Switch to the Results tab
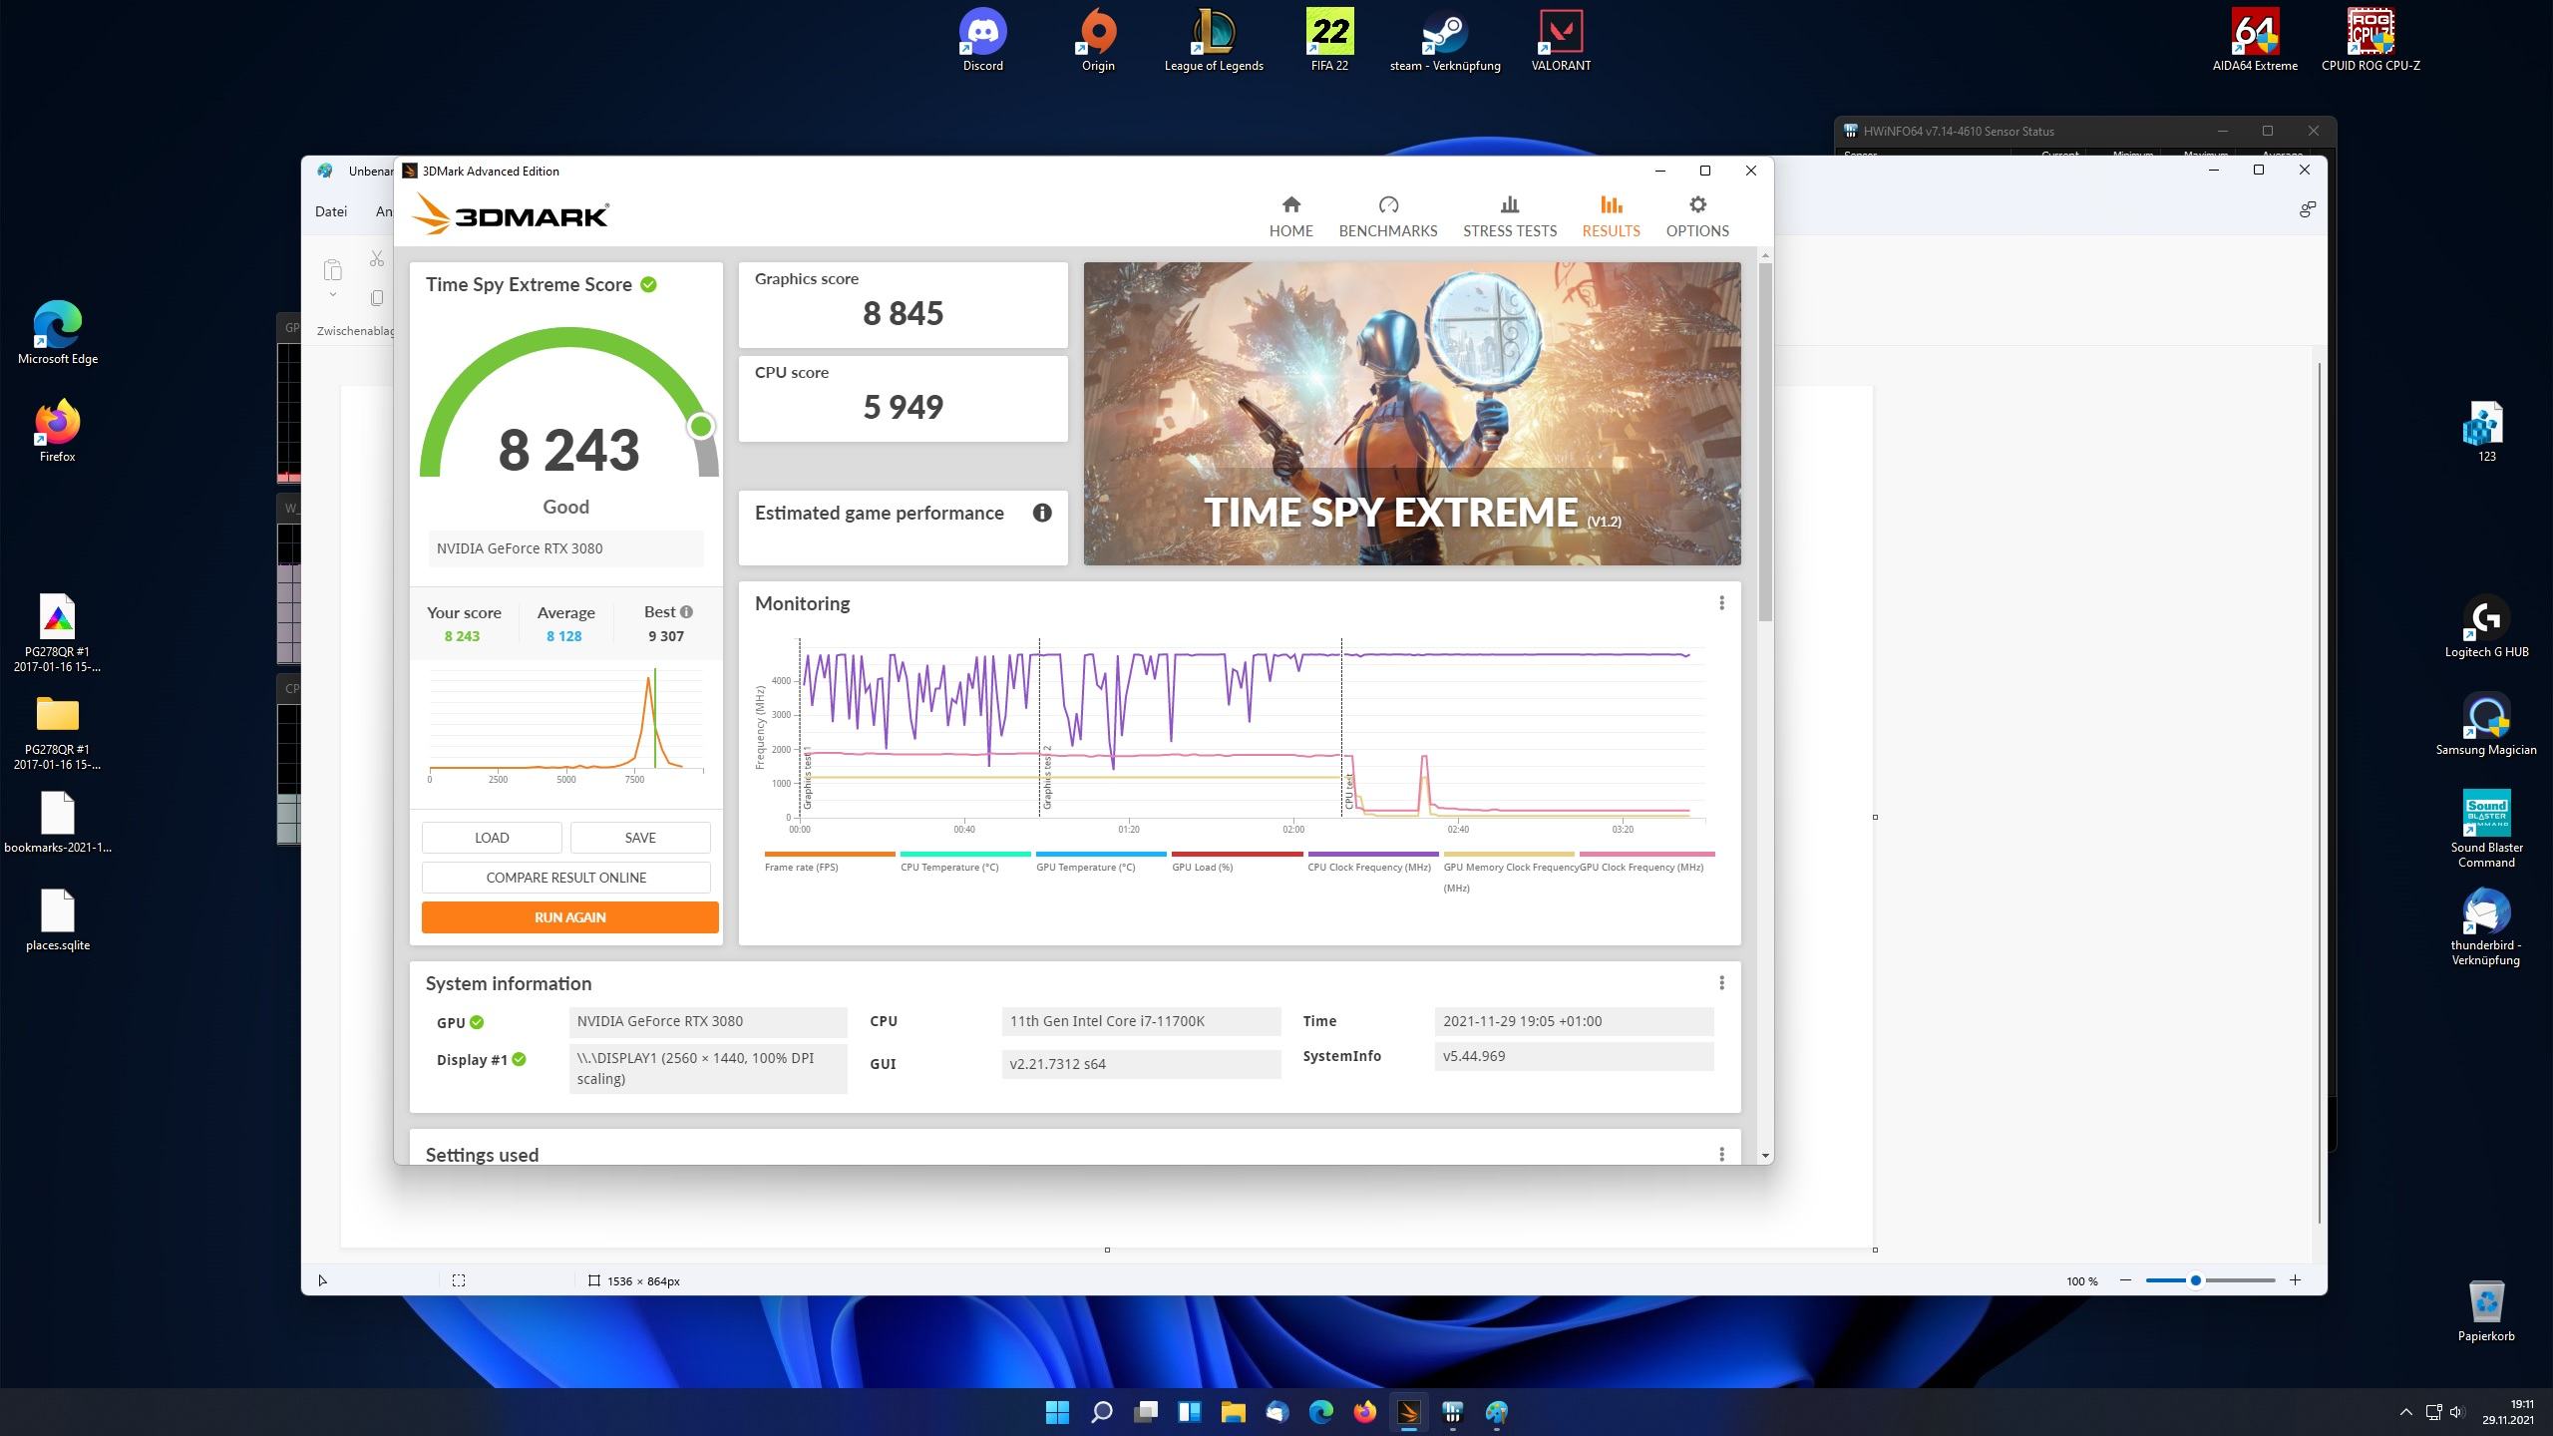This screenshot has width=2553, height=1436. point(1611,216)
